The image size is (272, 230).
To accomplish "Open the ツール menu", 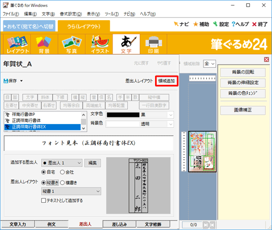I will (x=112, y=14).
